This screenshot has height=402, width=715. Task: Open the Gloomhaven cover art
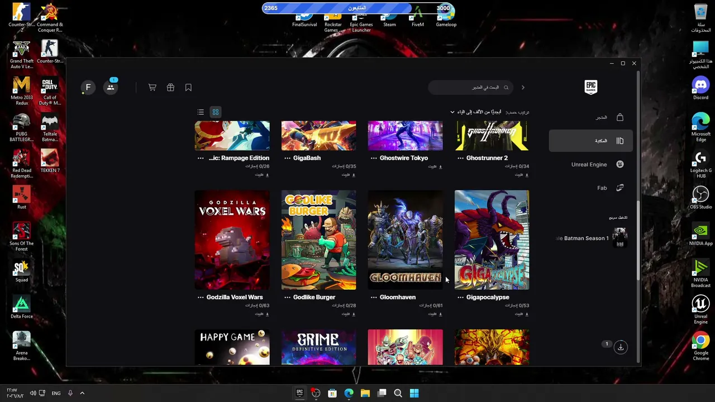[x=405, y=240]
